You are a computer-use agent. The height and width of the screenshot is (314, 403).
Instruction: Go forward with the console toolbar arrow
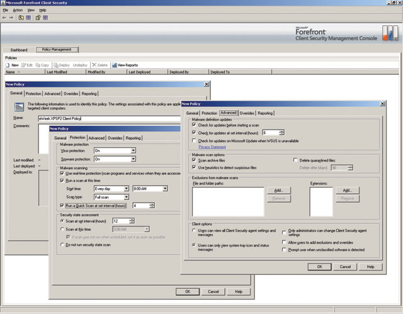coord(11,18)
